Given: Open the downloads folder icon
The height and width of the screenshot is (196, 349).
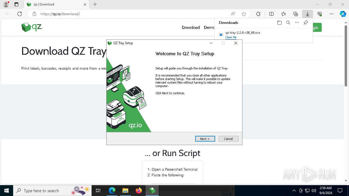Looking at the screenshot, I should coord(279,23).
